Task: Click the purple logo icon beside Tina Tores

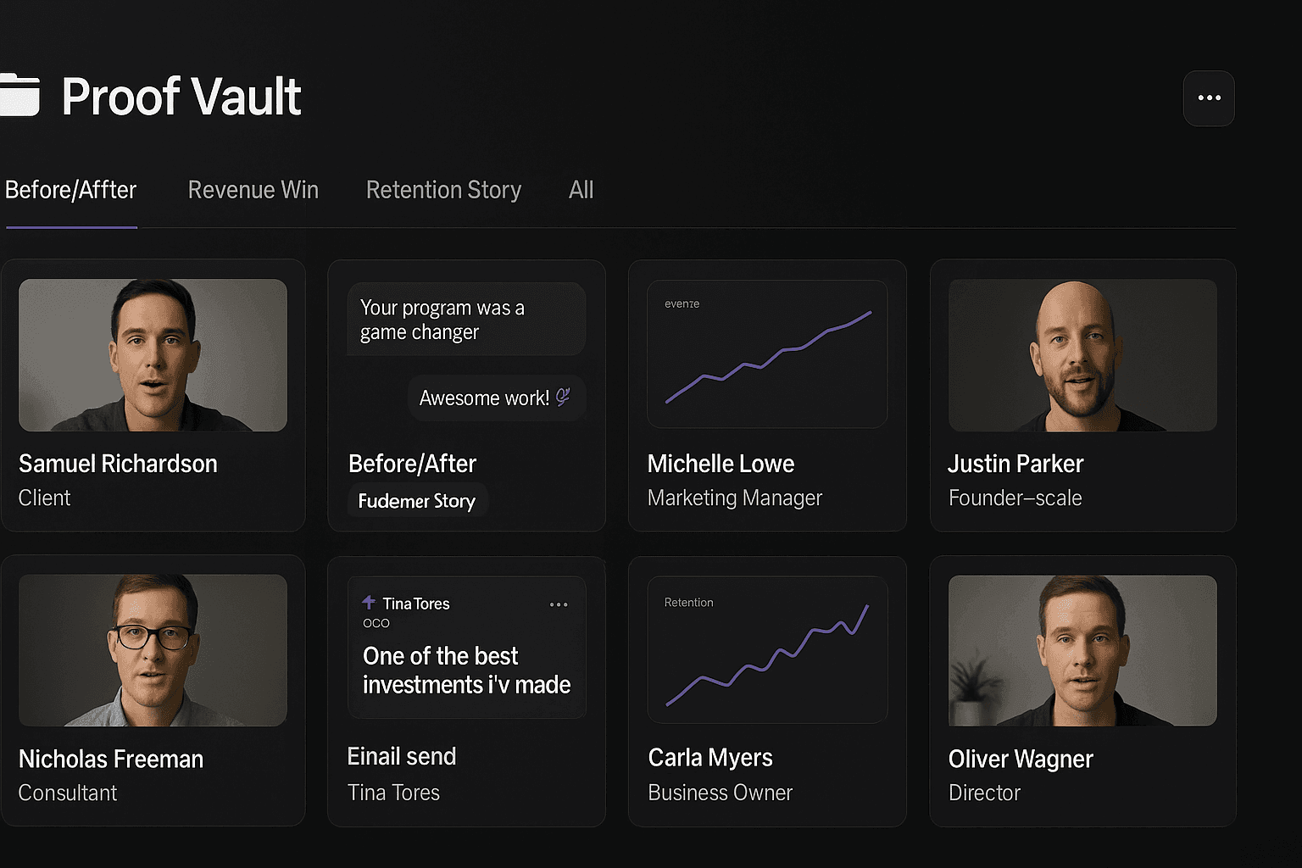Action: point(369,604)
